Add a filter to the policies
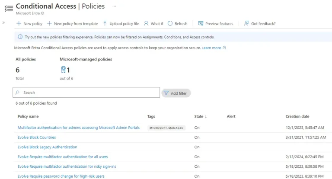 coord(176,93)
